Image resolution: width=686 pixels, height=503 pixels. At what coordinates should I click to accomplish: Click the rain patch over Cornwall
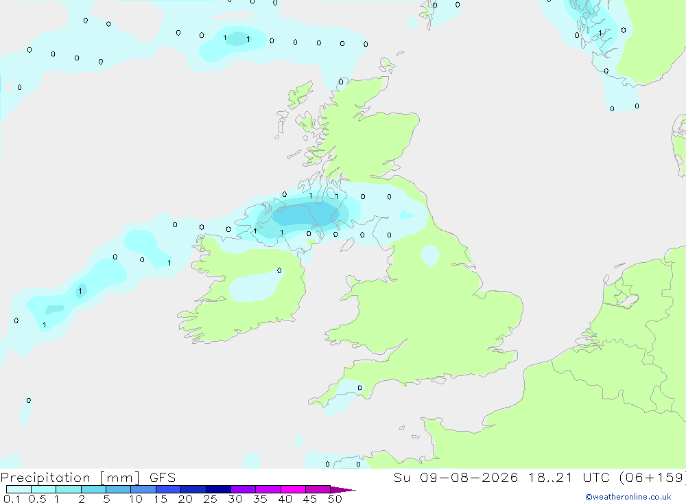pyautogui.click(x=346, y=396)
